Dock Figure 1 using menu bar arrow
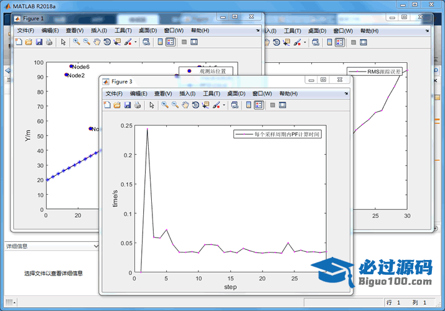 pyautogui.click(x=258, y=30)
